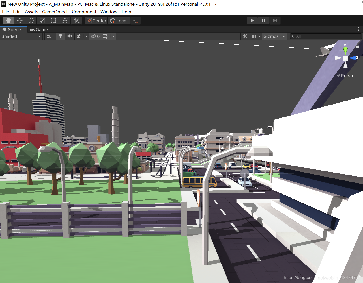The height and width of the screenshot is (283, 363).
Task: Toggle pivot mode Center button
Action: [96, 21]
